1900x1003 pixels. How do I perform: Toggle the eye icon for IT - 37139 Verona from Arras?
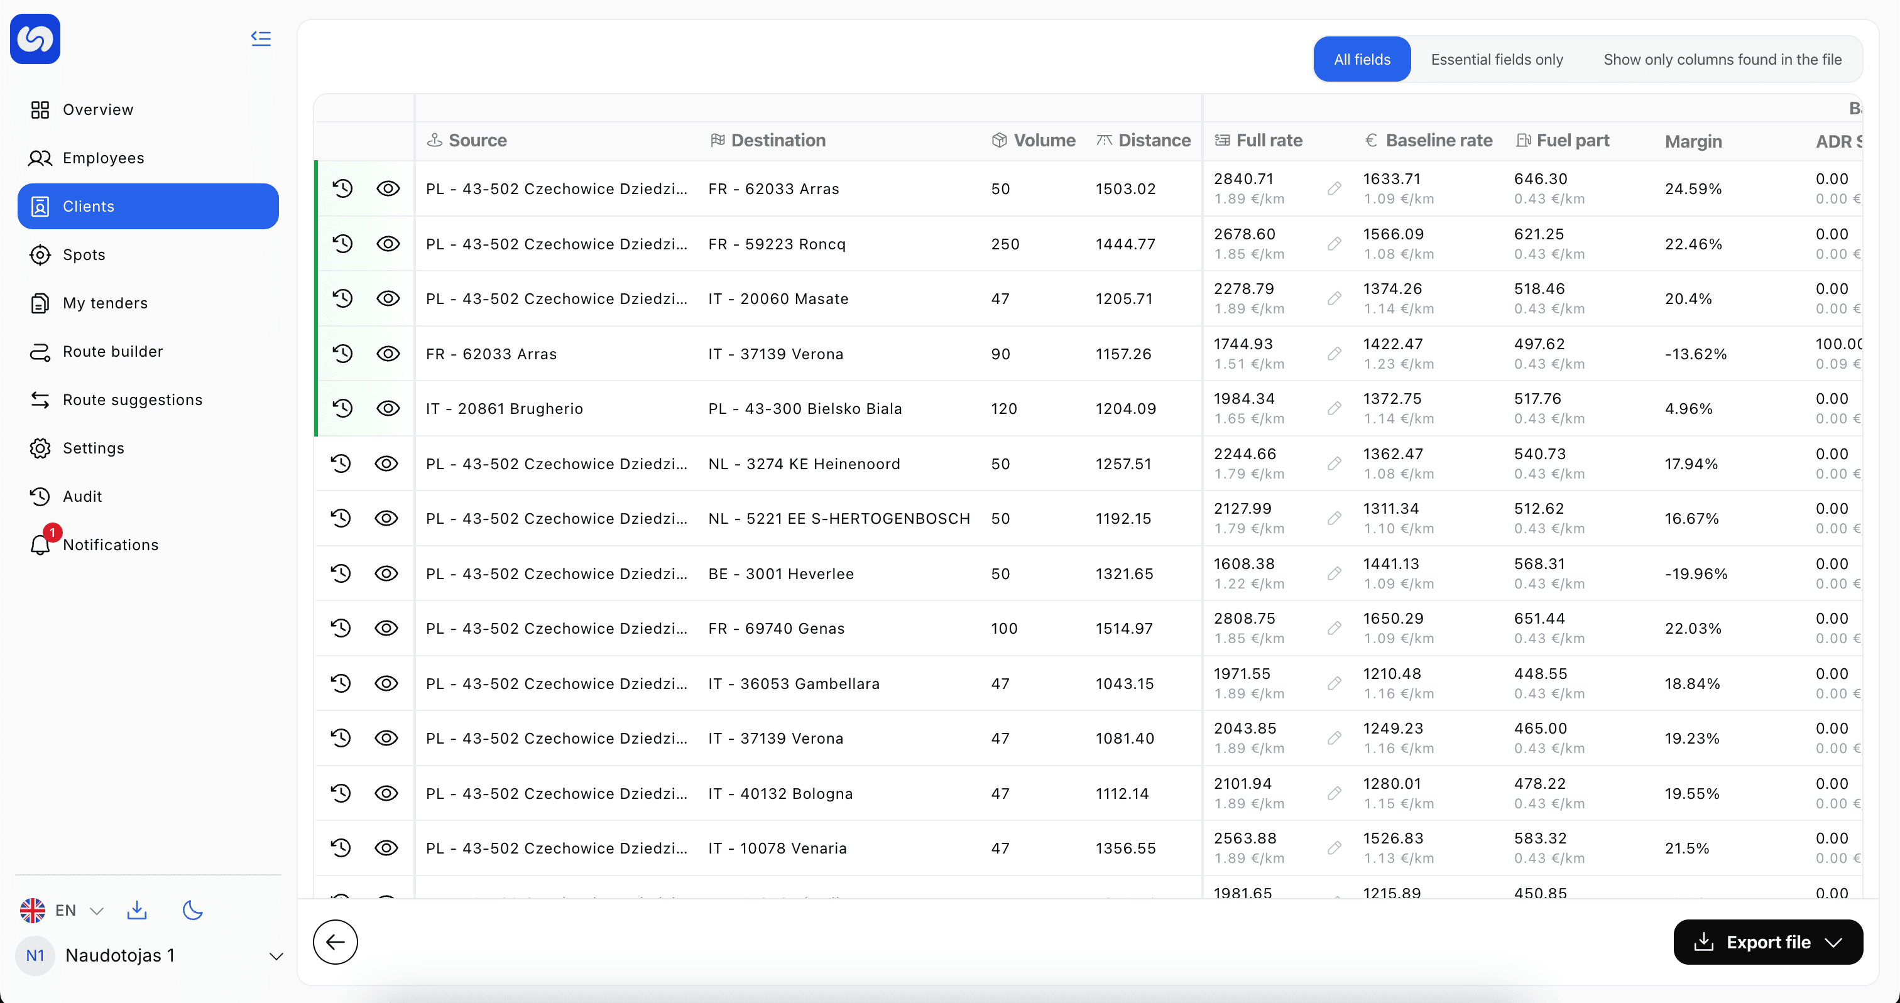(388, 354)
